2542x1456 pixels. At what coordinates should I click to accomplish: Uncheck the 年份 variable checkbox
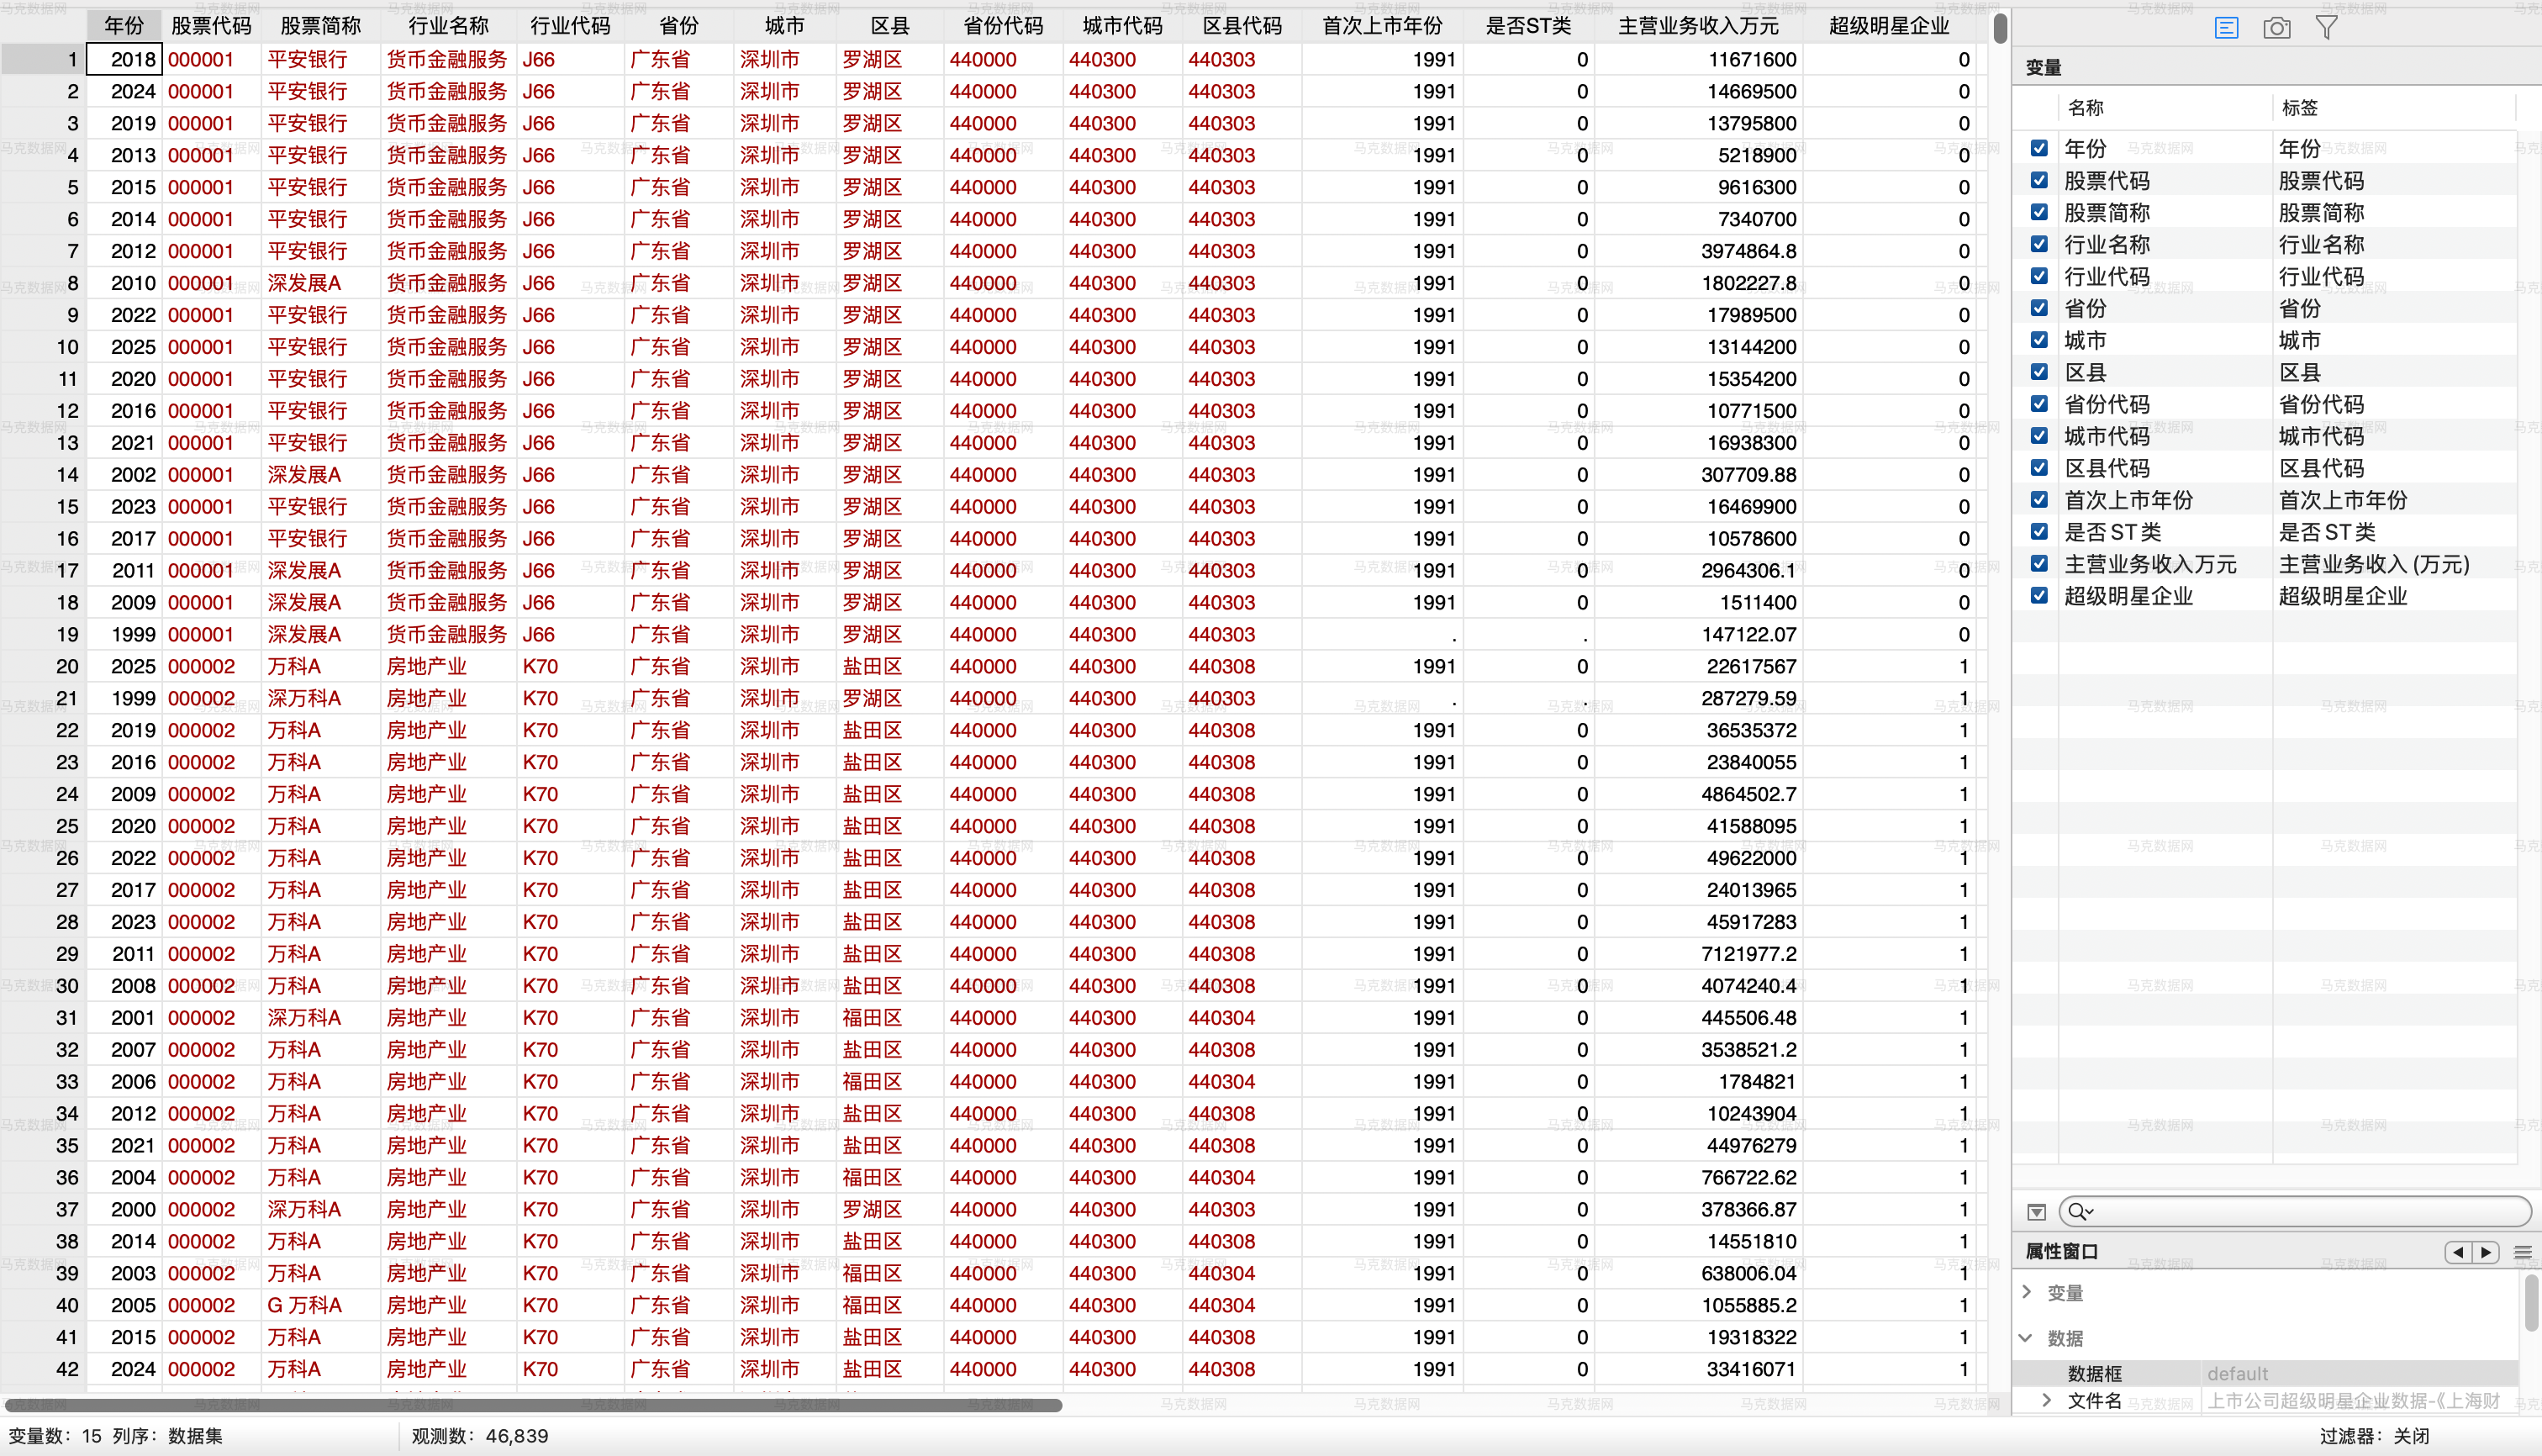[x=2039, y=148]
